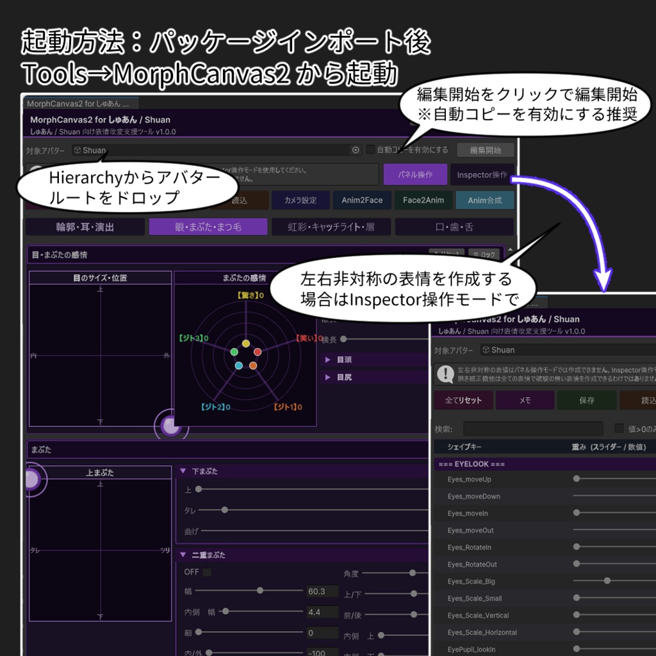Click the purple handle of 目のサイズ・位置 pad

[170, 426]
